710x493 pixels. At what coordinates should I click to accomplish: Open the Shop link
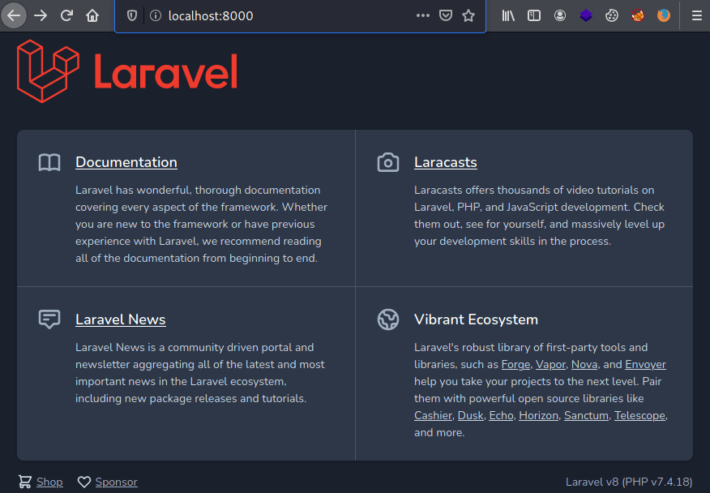click(49, 482)
